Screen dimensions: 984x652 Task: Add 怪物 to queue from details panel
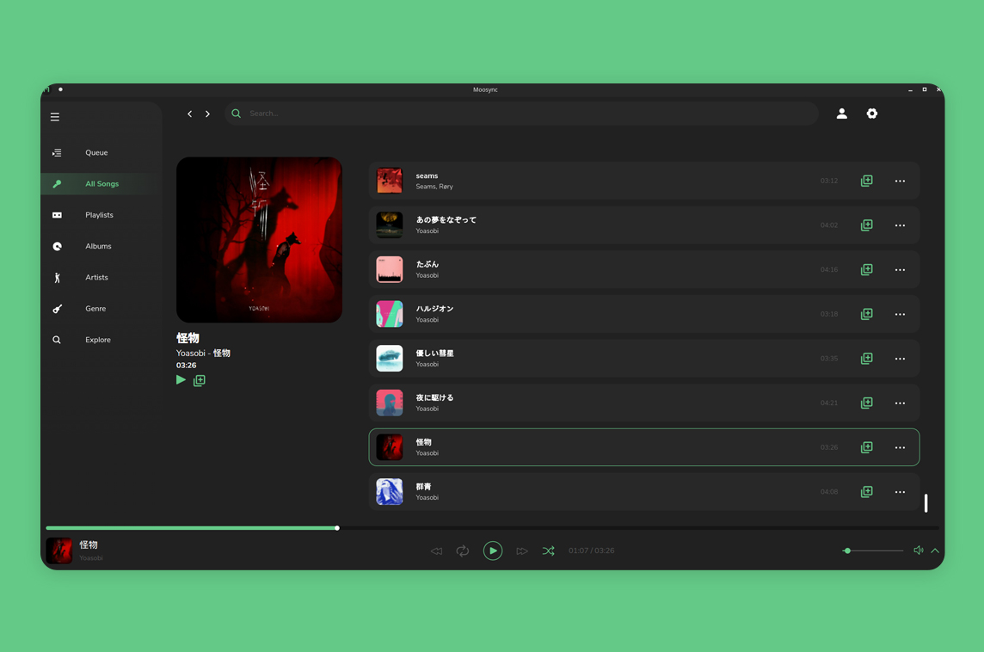(199, 380)
